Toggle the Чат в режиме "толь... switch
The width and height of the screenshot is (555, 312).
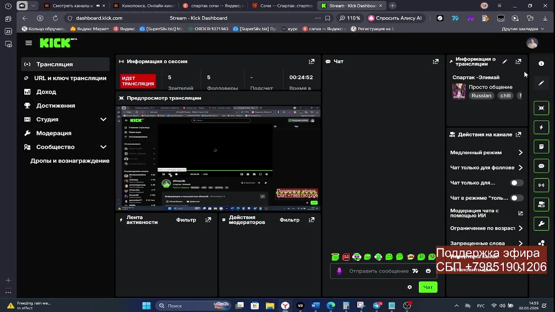point(516,198)
